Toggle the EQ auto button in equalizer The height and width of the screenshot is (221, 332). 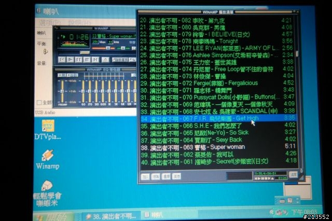(x=73, y=75)
